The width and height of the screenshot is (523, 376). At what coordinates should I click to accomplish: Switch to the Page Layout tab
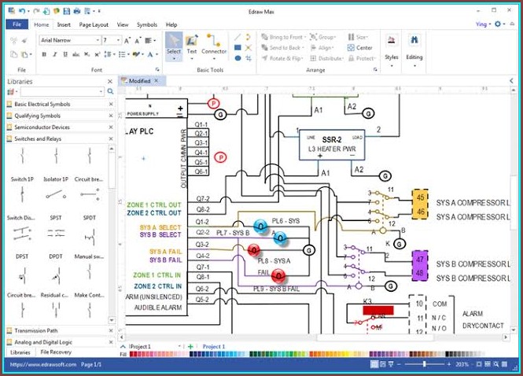[94, 24]
